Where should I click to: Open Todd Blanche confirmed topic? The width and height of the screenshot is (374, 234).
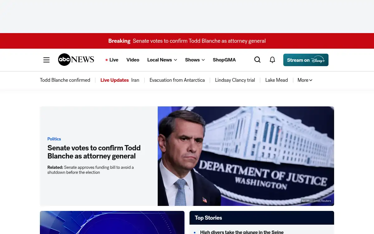65,80
